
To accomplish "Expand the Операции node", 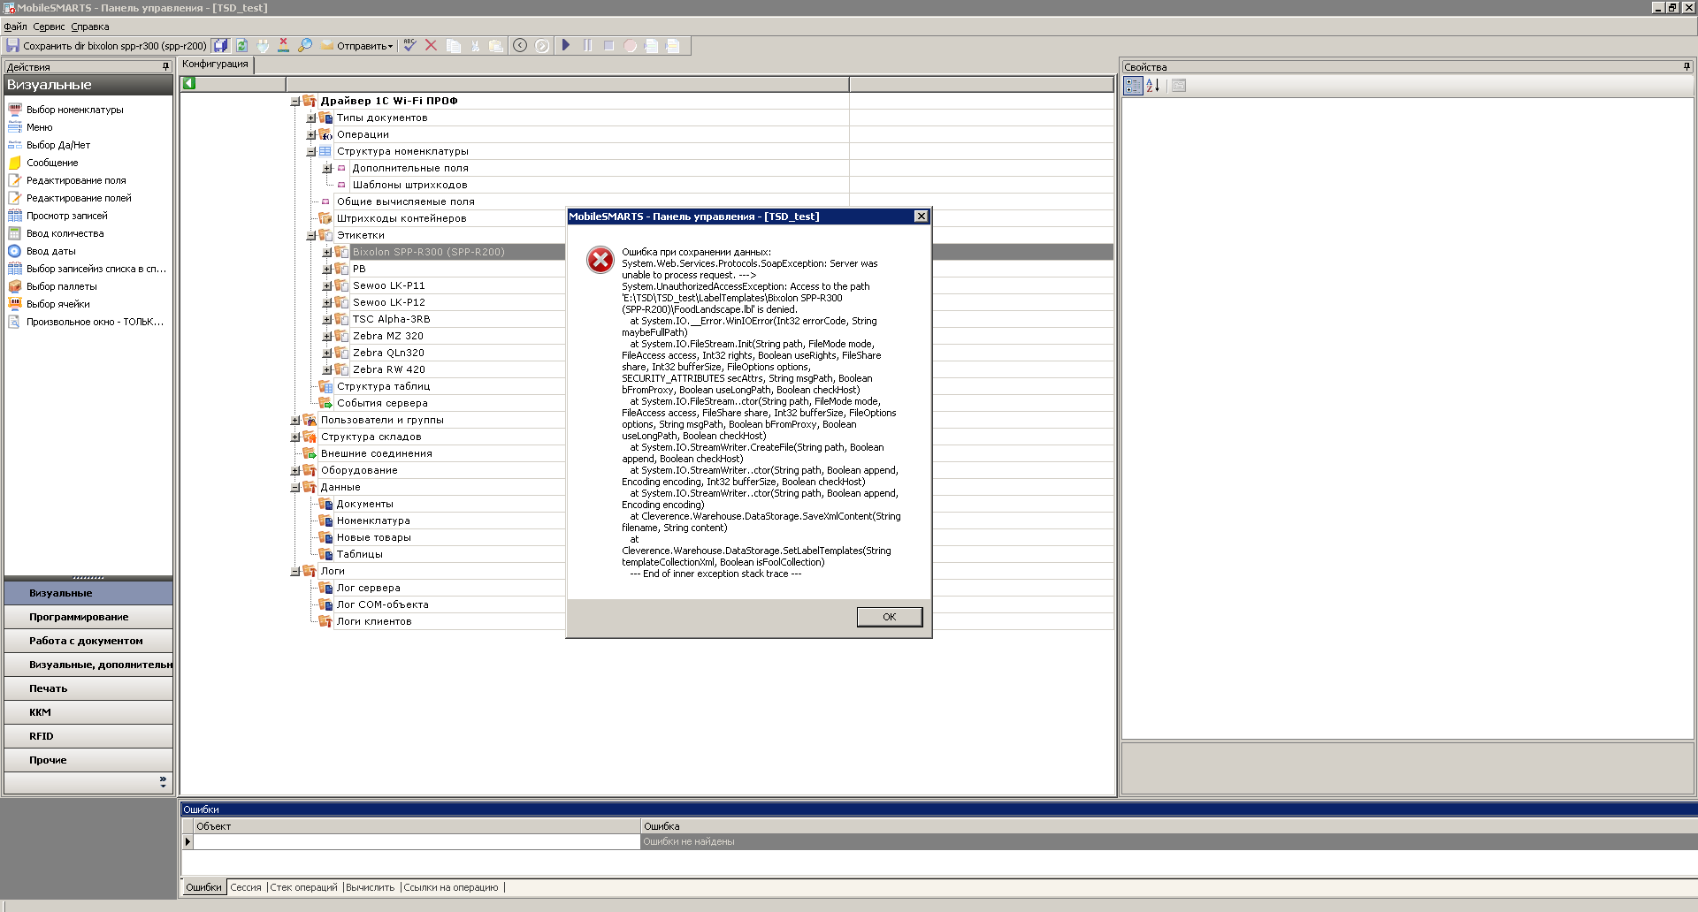I will tap(310, 134).
